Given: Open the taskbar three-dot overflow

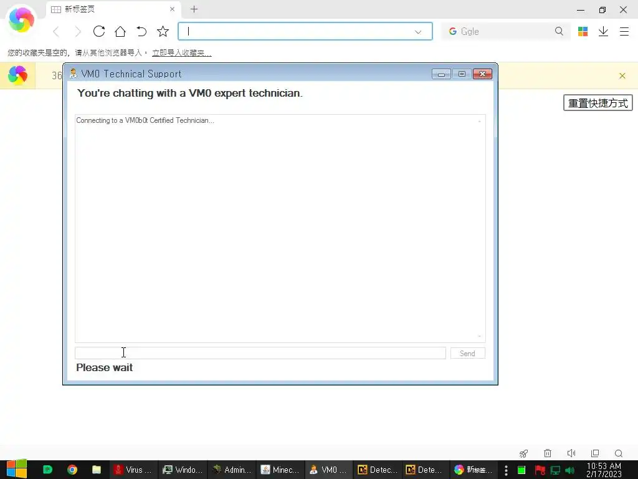Looking at the screenshot, I should coord(506,470).
